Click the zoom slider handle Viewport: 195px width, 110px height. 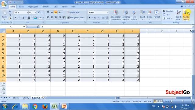pos(183,101)
